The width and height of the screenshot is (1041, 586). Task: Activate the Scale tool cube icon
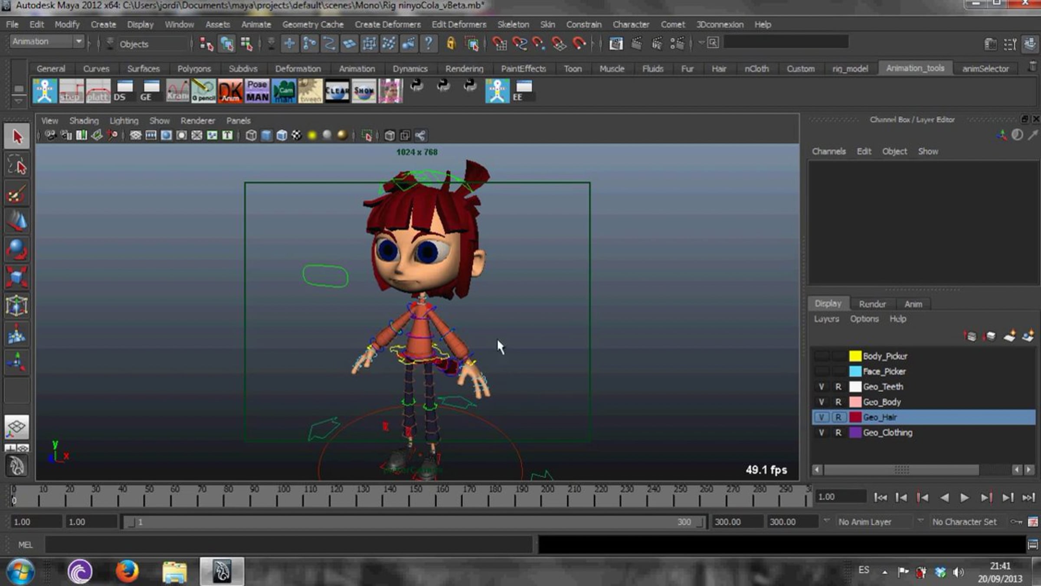pos(17,277)
